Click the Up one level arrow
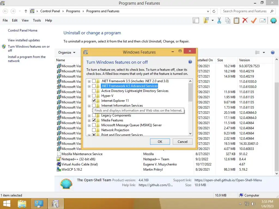The height and width of the screenshot is (209, 279). click(x=26, y=11)
